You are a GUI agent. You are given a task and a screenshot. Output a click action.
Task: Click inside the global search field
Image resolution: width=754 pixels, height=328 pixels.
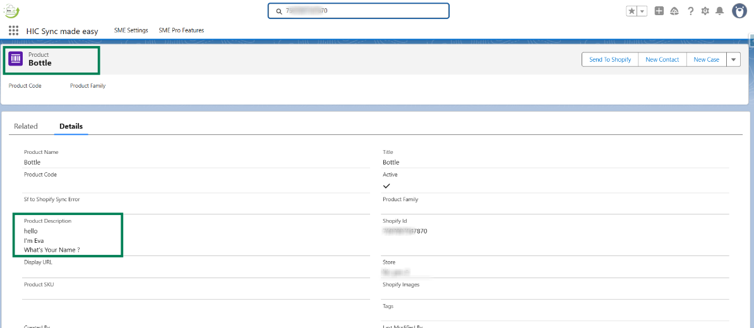(x=358, y=11)
